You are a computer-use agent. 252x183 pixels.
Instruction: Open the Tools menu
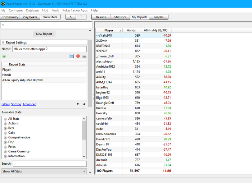[x=55, y=10]
